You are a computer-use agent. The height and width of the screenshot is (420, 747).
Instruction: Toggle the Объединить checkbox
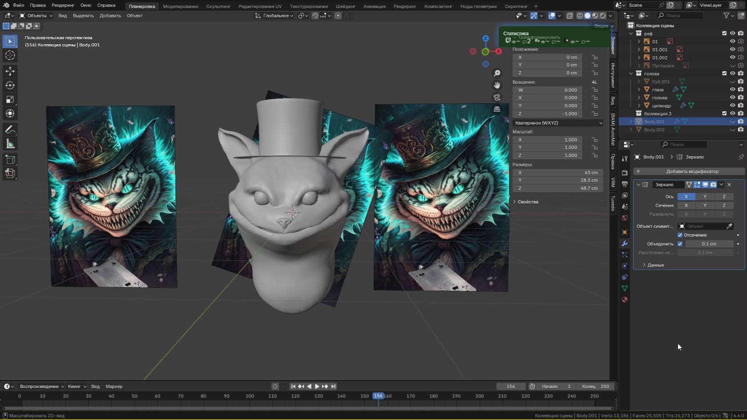pos(680,244)
